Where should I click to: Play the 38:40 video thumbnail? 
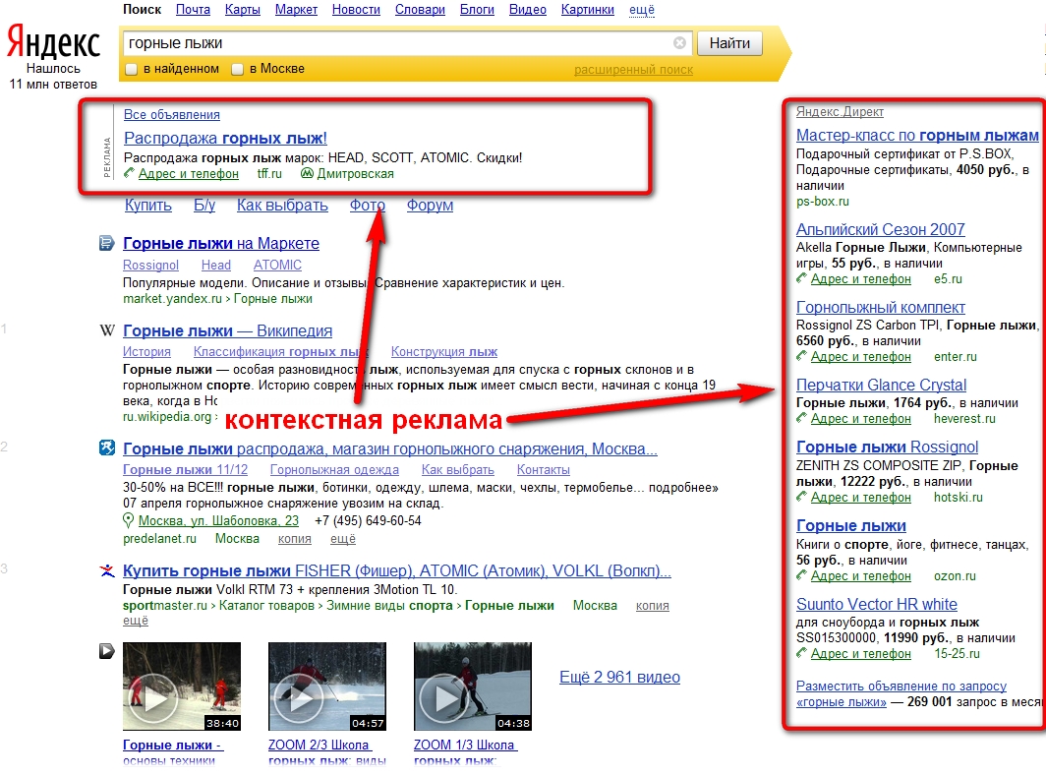pos(182,686)
